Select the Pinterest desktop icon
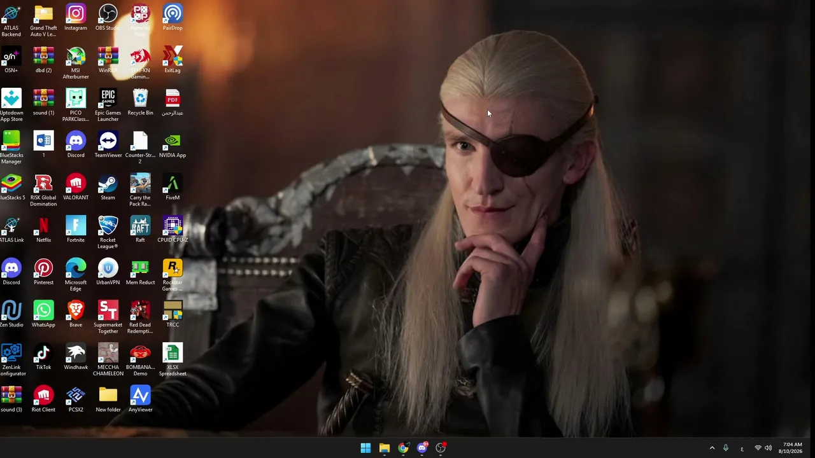The height and width of the screenshot is (458, 815). tap(43, 272)
